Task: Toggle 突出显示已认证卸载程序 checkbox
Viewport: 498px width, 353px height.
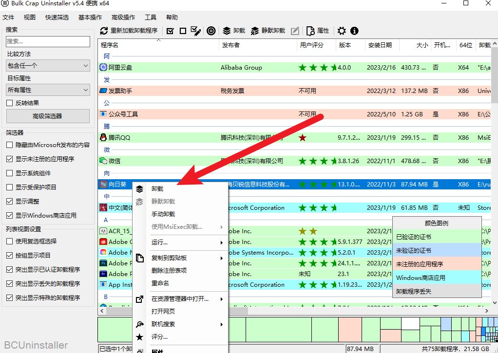Action: (10, 270)
